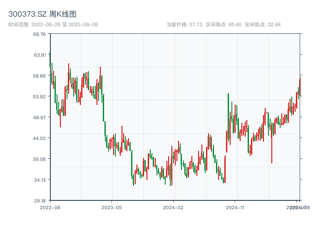
Task: Click y-axis value 63.81
Action: 40,55
